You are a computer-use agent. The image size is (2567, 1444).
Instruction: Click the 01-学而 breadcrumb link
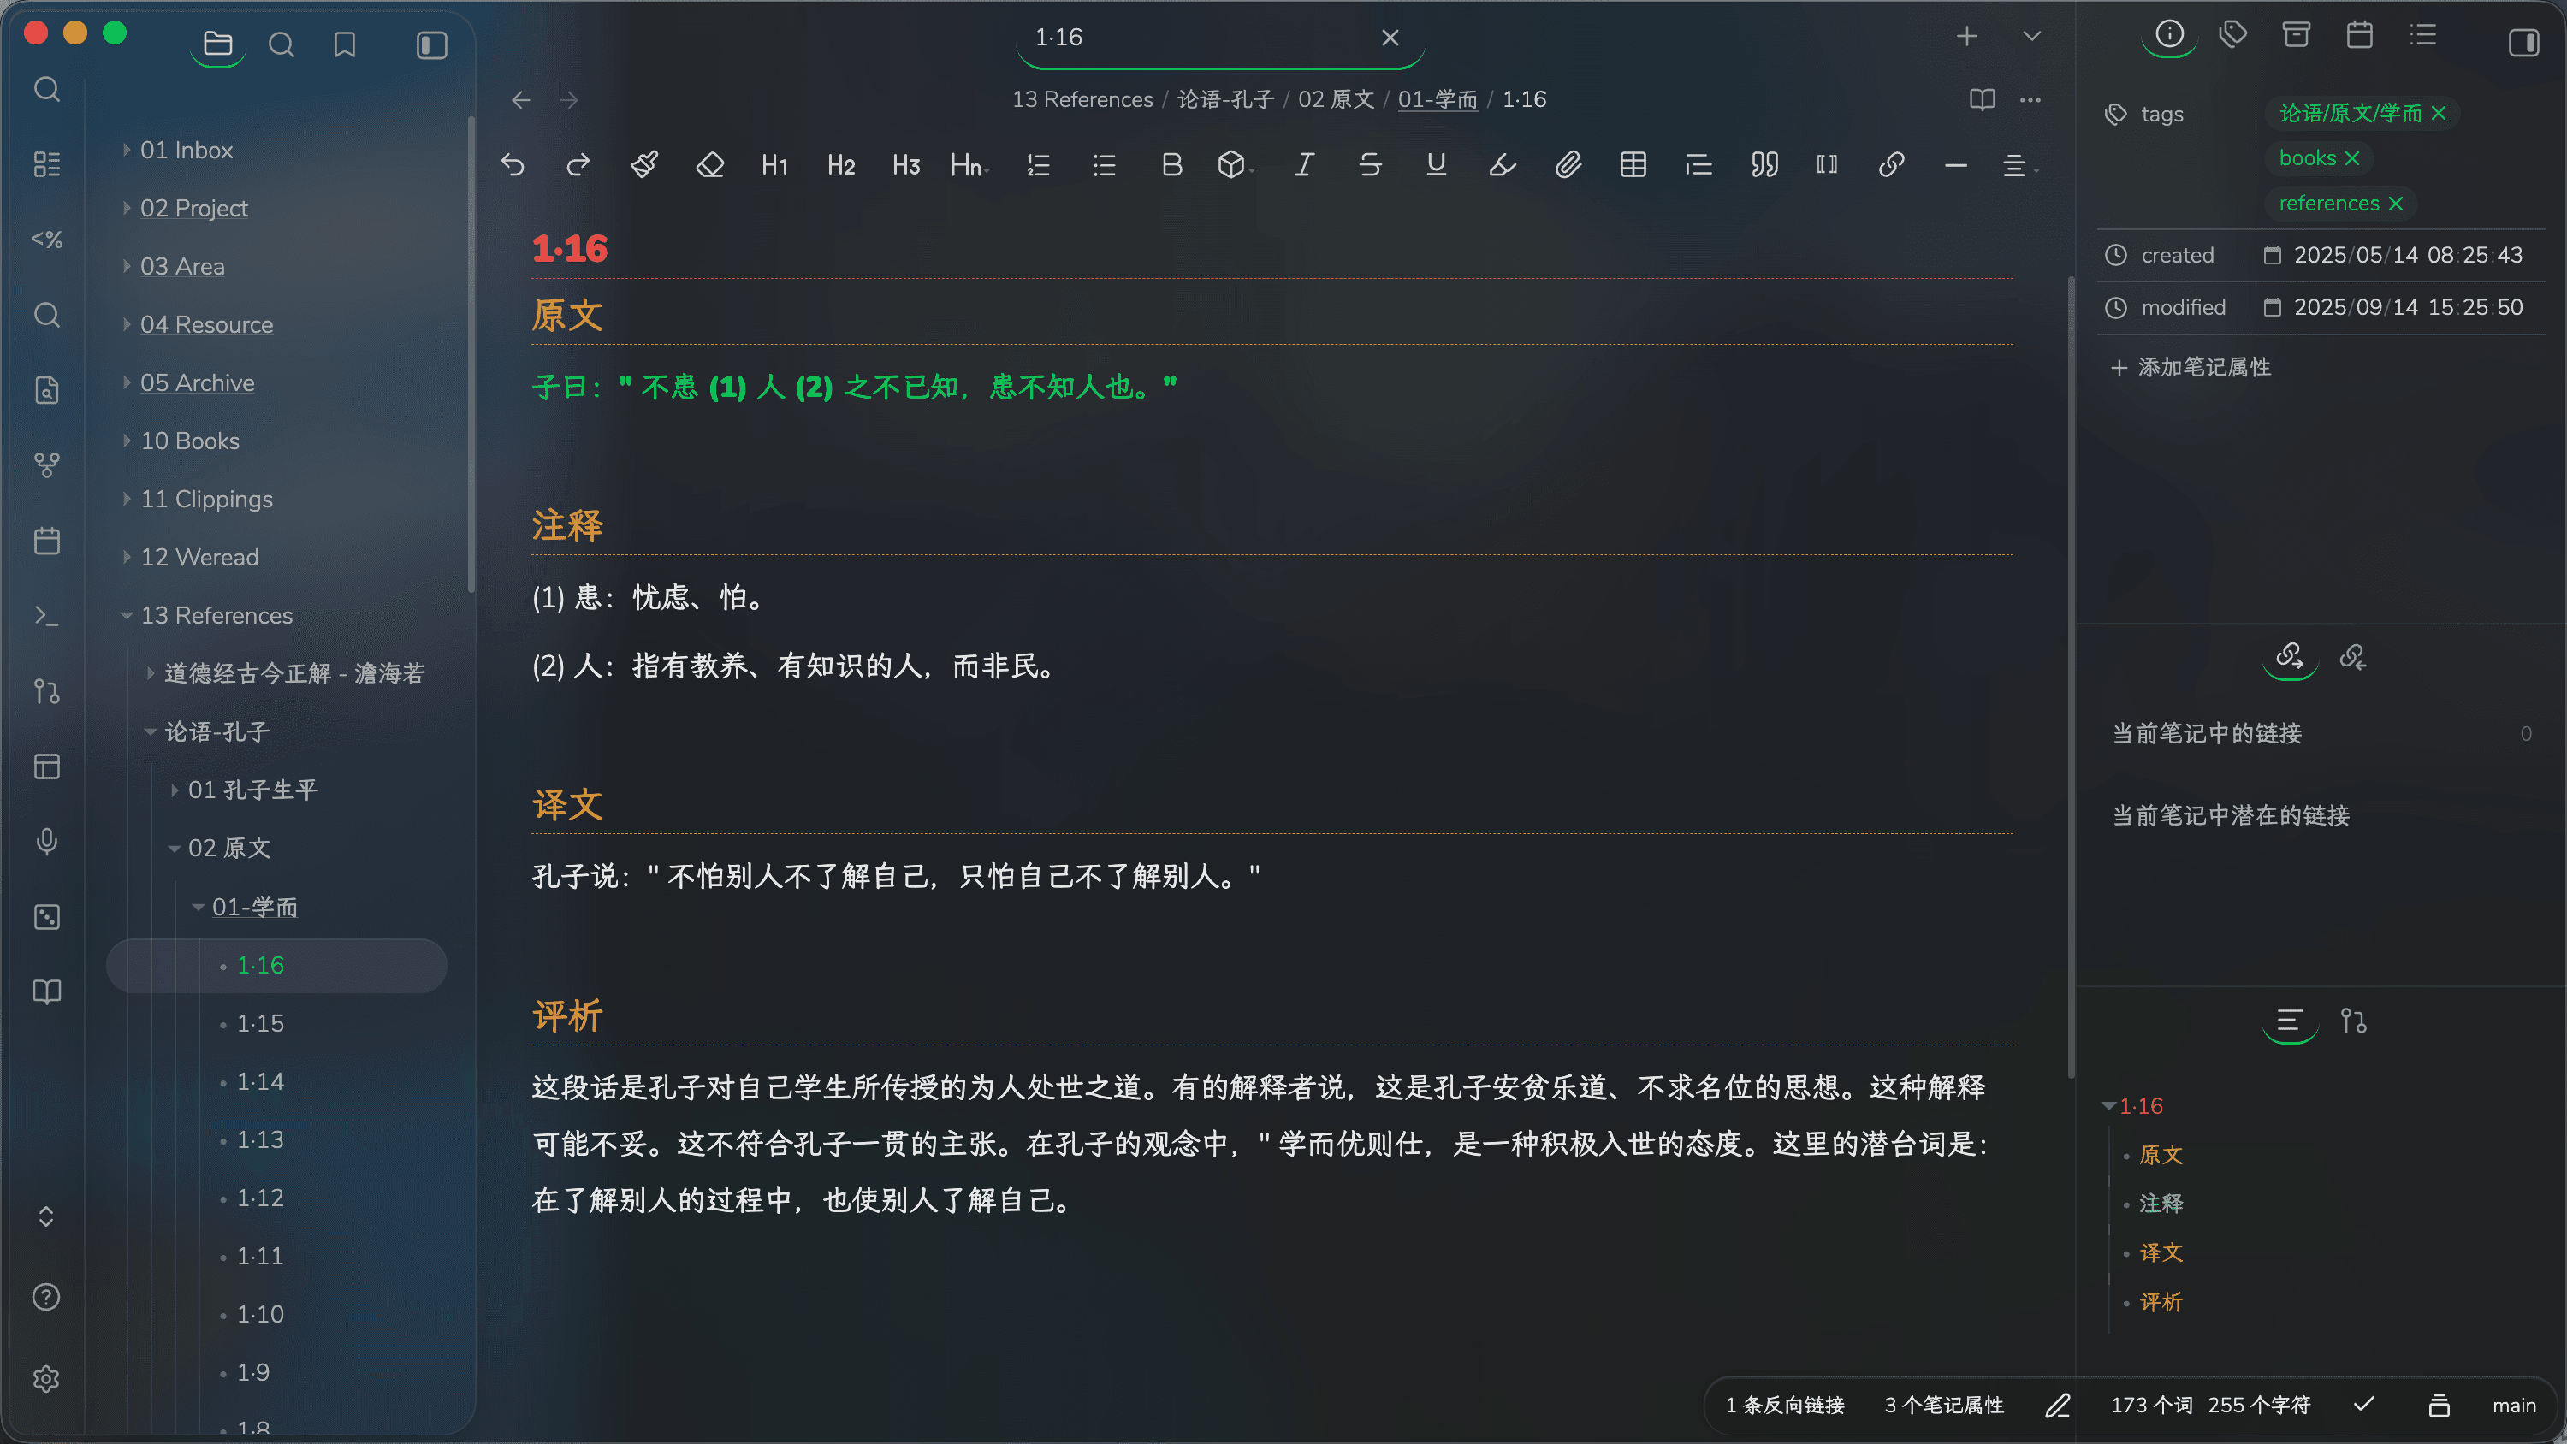[x=1437, y=99]
